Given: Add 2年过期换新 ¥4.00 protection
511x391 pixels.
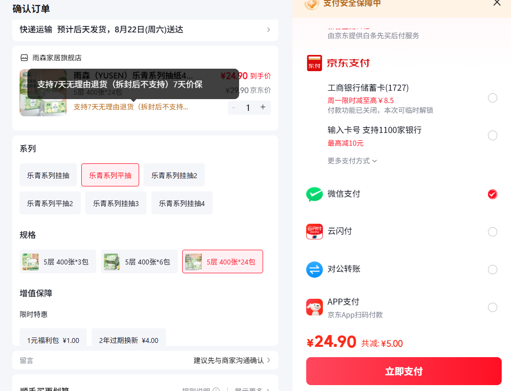Looking at the screenshot, I should coord(129,338).
